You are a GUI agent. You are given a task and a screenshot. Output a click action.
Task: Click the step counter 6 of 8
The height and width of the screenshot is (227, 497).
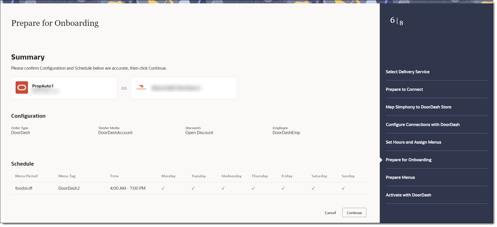pos(397,21)
